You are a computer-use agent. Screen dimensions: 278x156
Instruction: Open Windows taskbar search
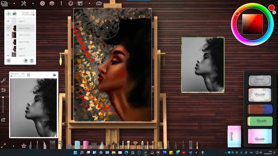(82, 153)
